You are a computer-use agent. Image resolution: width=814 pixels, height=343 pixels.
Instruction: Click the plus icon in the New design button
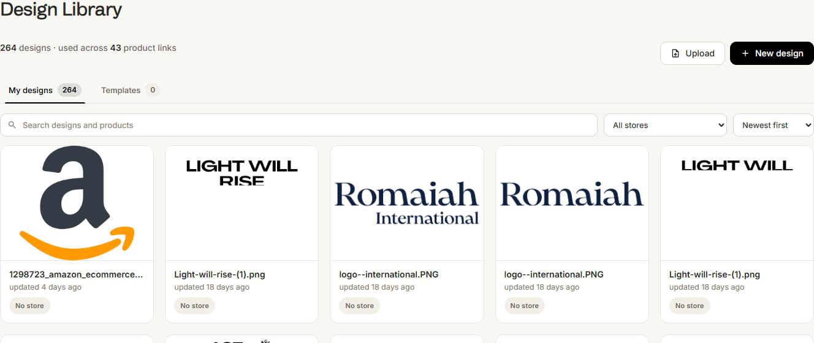point(745,53)
